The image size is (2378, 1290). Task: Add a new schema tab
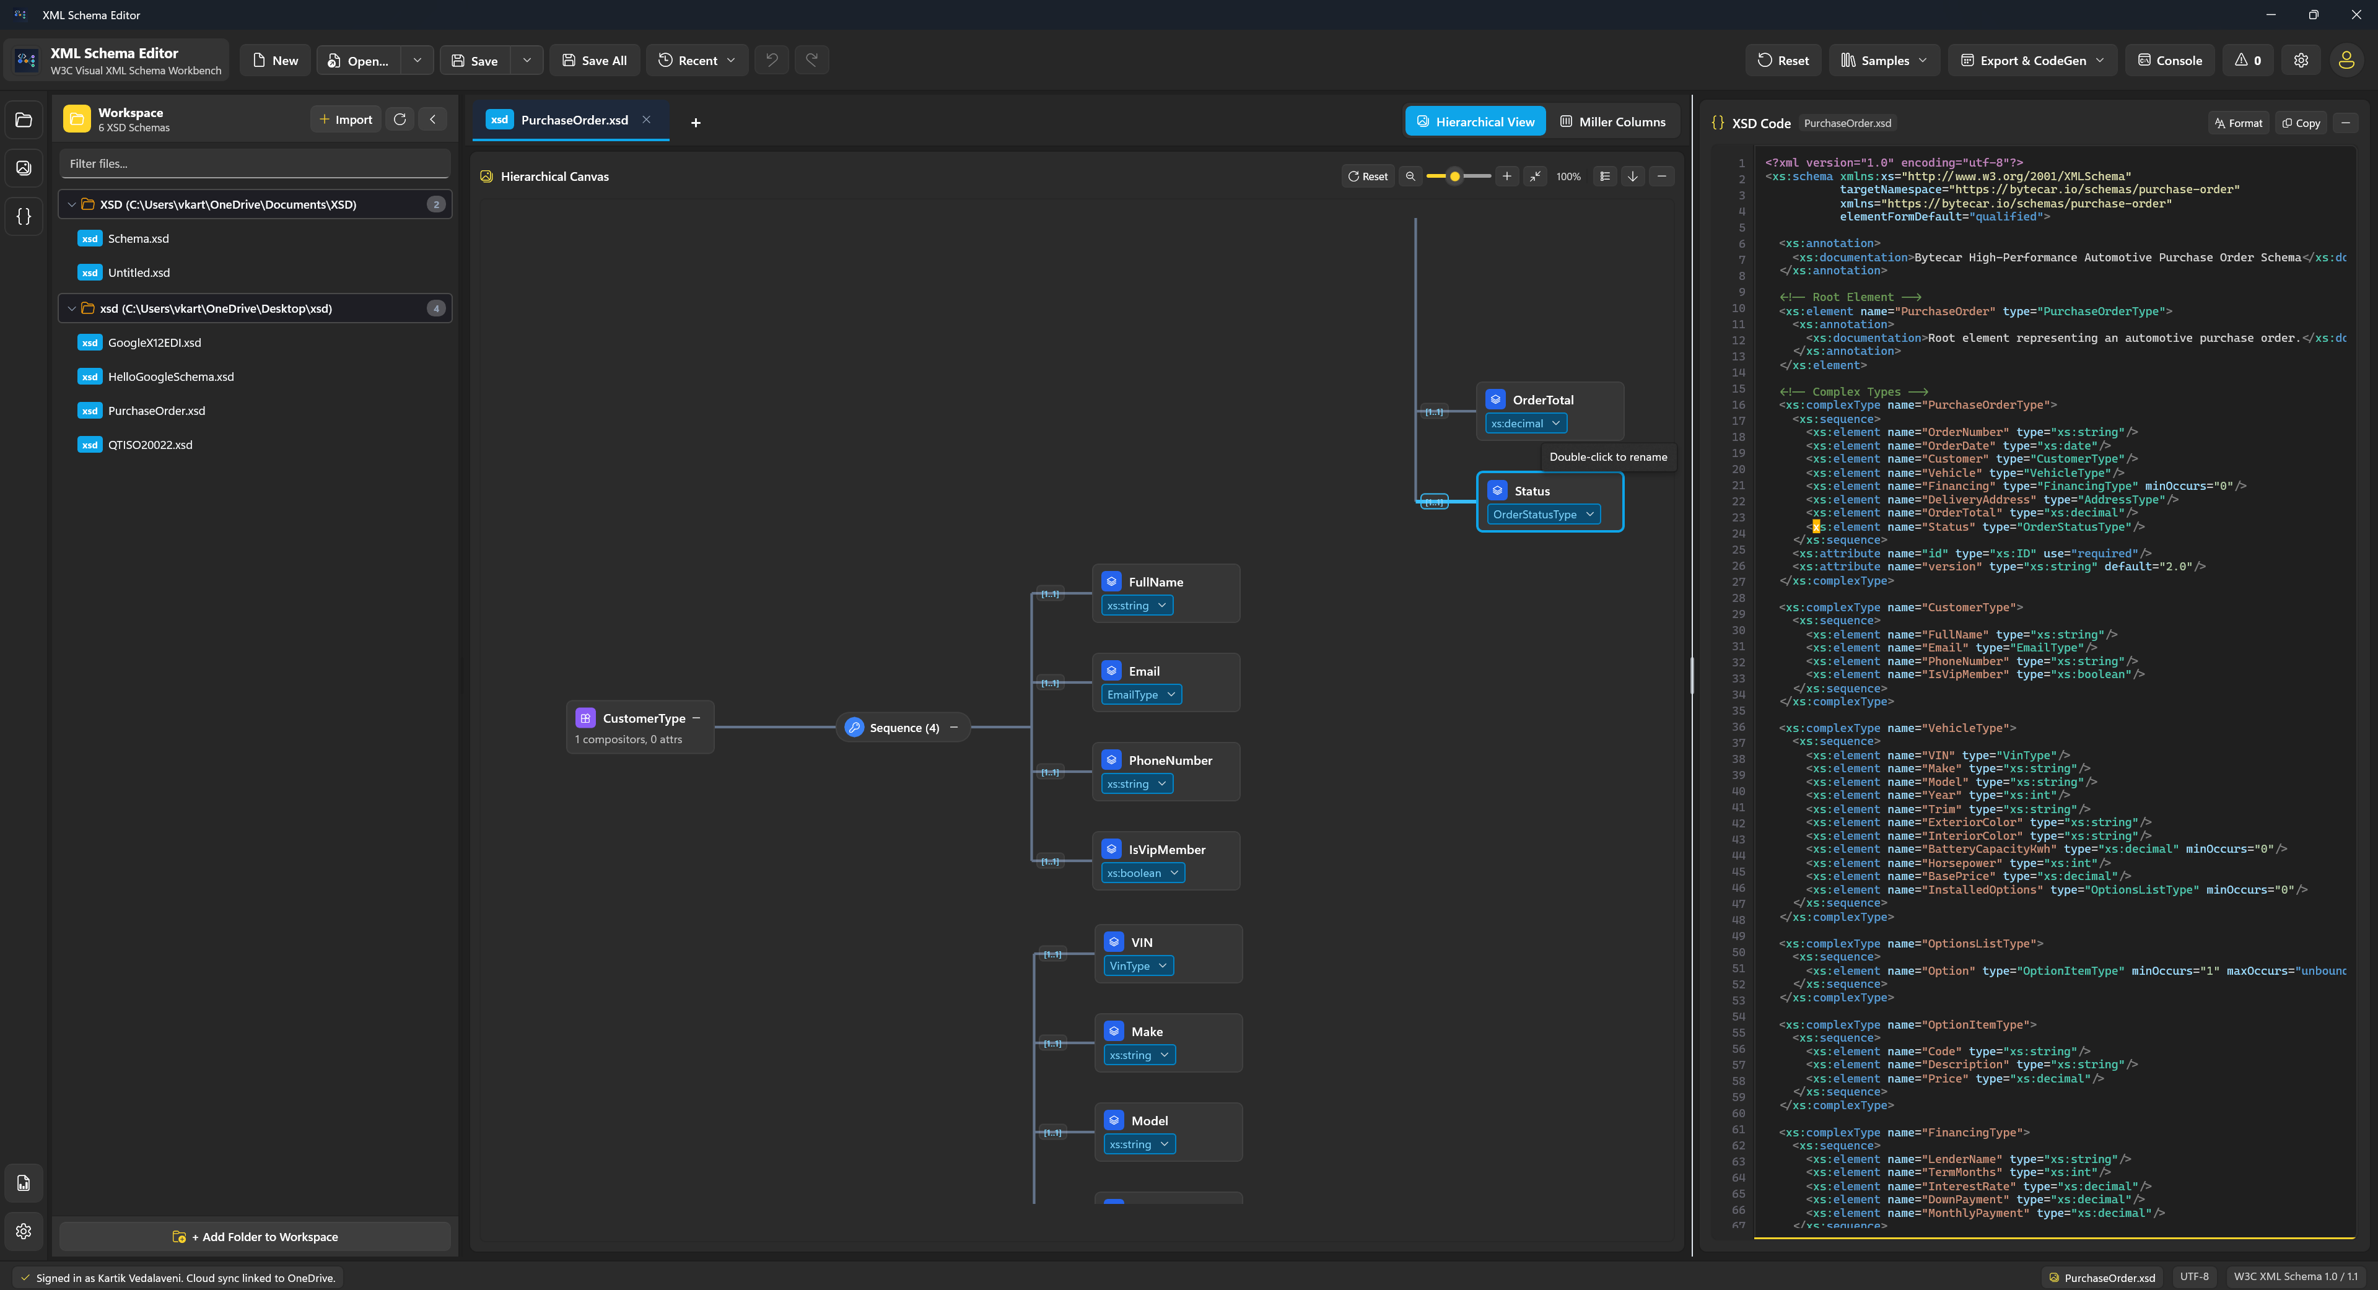(696, 122)
